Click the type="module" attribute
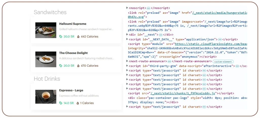260x118 pixels. 153,44
